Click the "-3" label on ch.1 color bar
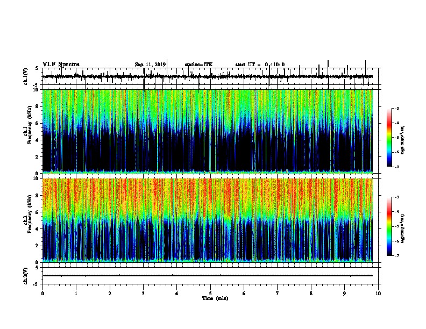The width and height of the screenshot is (426, 329). [397, 108]
